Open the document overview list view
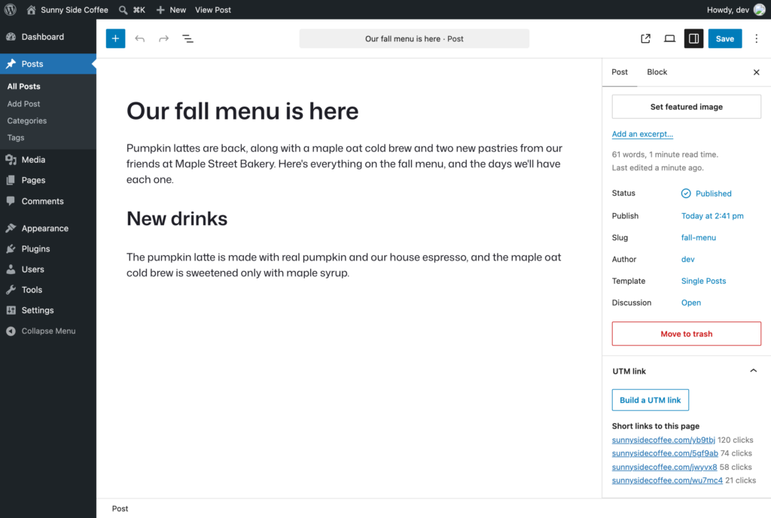This screenshot has height=518, width=771. pos(187,39)
